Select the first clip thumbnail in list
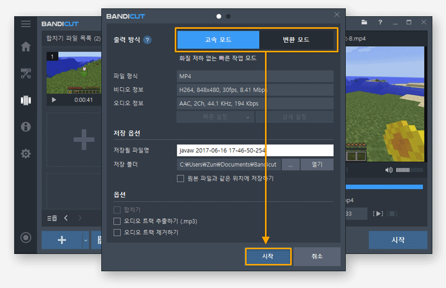The width and height of the screenshot is (446, 288). [74, 73]
